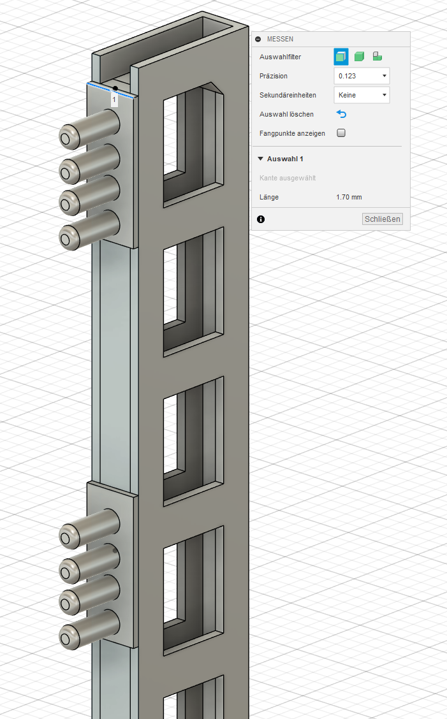This screenshot has height=719, width=447.
Task: Open the Sekundäreinheiten dropdown set to Keine
Action: pos(362,95)
